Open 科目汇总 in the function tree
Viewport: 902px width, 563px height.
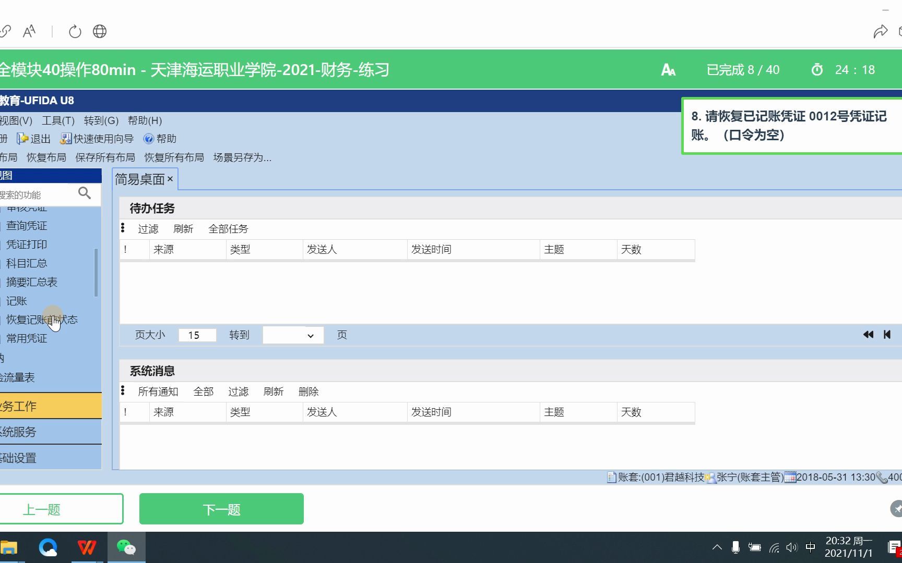click(27, 263)
